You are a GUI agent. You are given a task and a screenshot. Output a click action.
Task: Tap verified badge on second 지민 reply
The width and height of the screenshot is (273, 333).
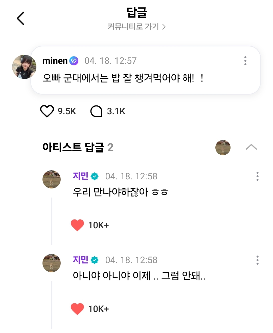(x=95, y=260)
